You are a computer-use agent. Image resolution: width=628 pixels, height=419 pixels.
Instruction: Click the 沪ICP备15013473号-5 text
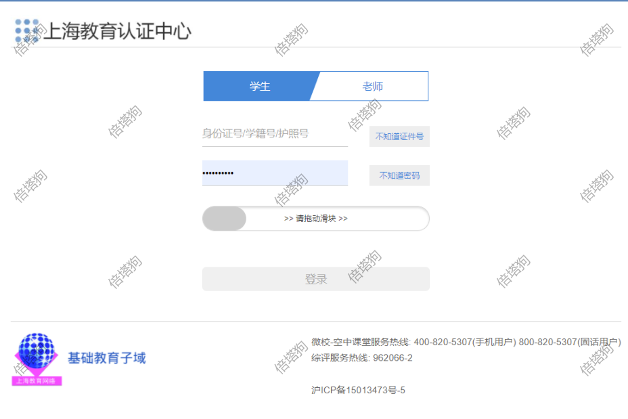coord(358,390)
